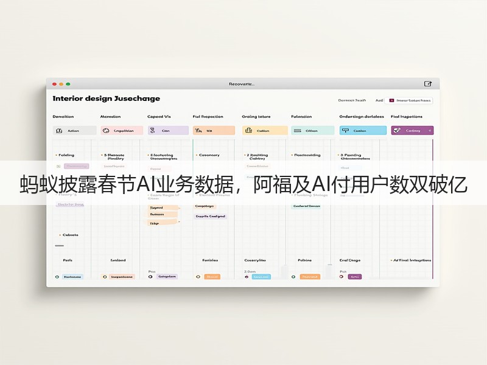
Task: Toggle the radio circle under 'Polnine' beside orange tag
Action: 293,277
